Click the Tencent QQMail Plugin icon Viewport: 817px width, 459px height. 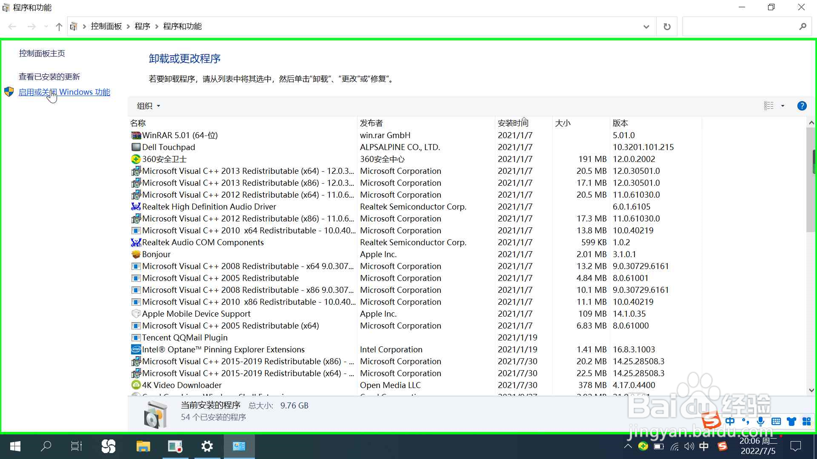pyautogui.click(x=136, y=337)
